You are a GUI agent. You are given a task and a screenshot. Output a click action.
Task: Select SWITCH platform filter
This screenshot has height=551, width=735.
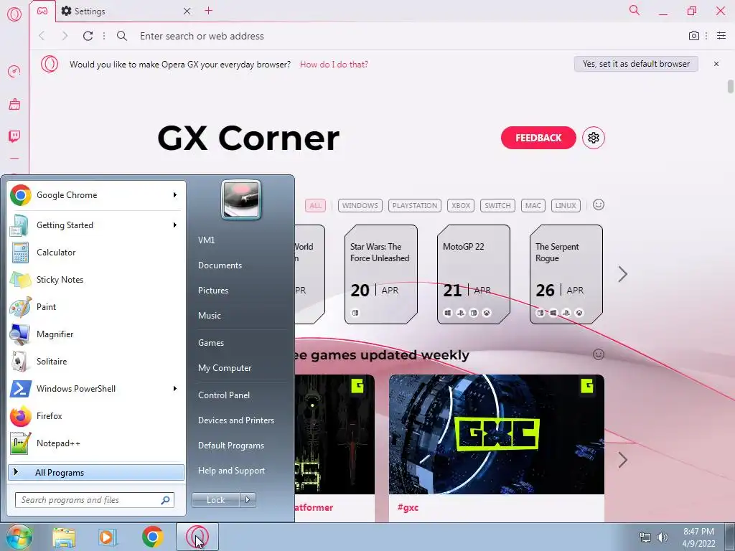pos(497,205)
